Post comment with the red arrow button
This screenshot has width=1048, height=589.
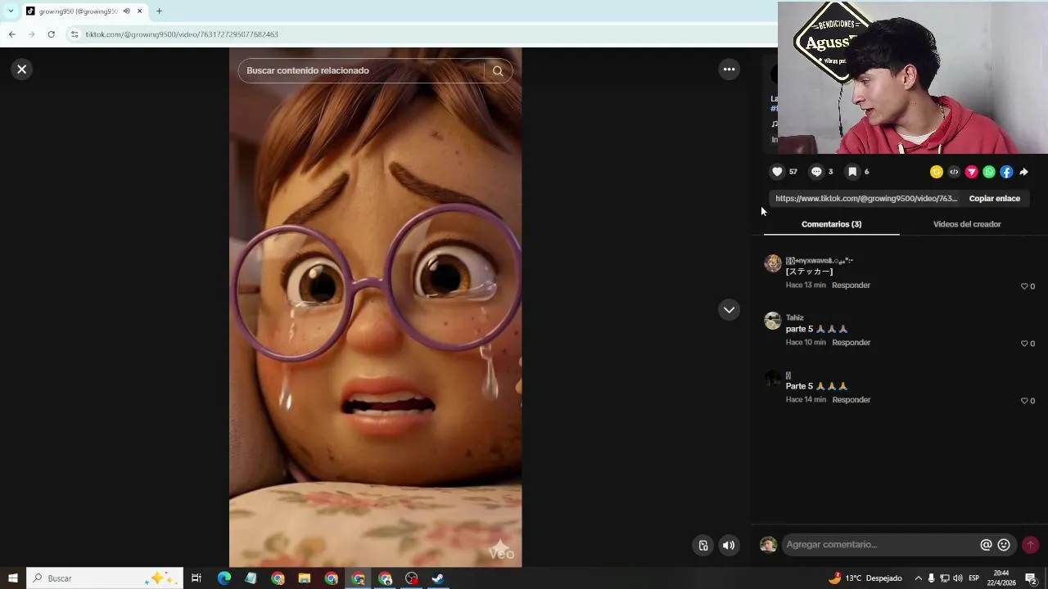tap(1030, 545)
